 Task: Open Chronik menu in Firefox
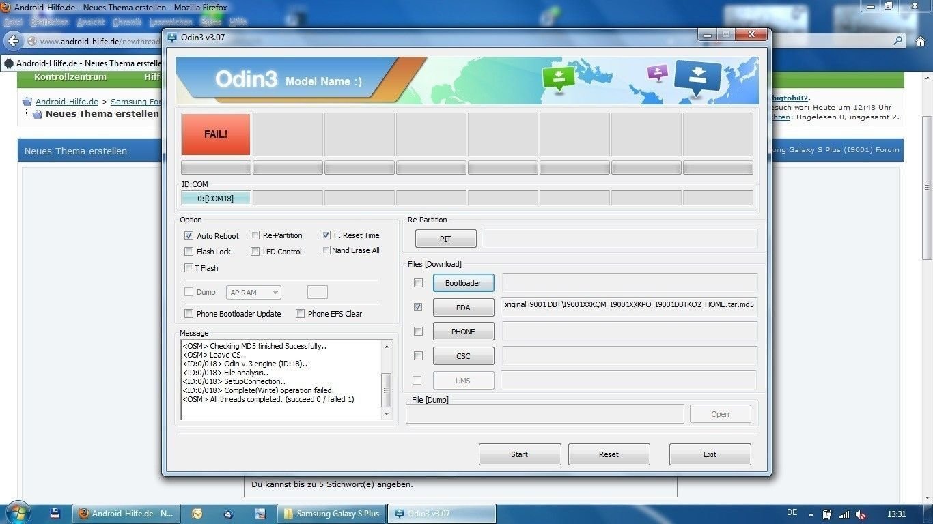(x=127, y=22)
